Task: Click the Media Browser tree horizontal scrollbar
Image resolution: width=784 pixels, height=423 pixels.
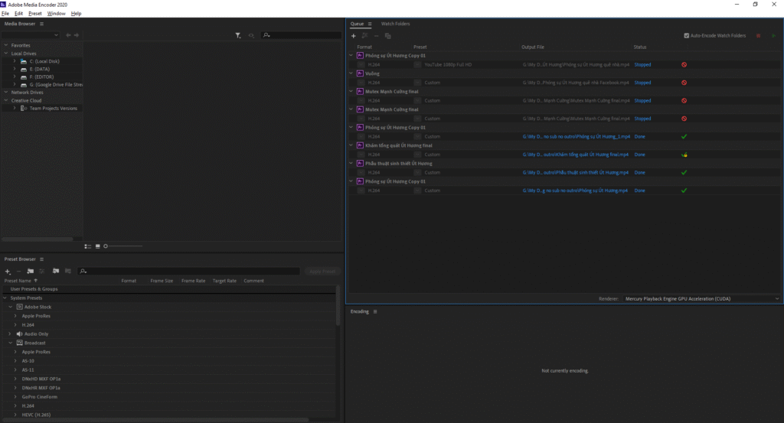Action: coord(38,239)
